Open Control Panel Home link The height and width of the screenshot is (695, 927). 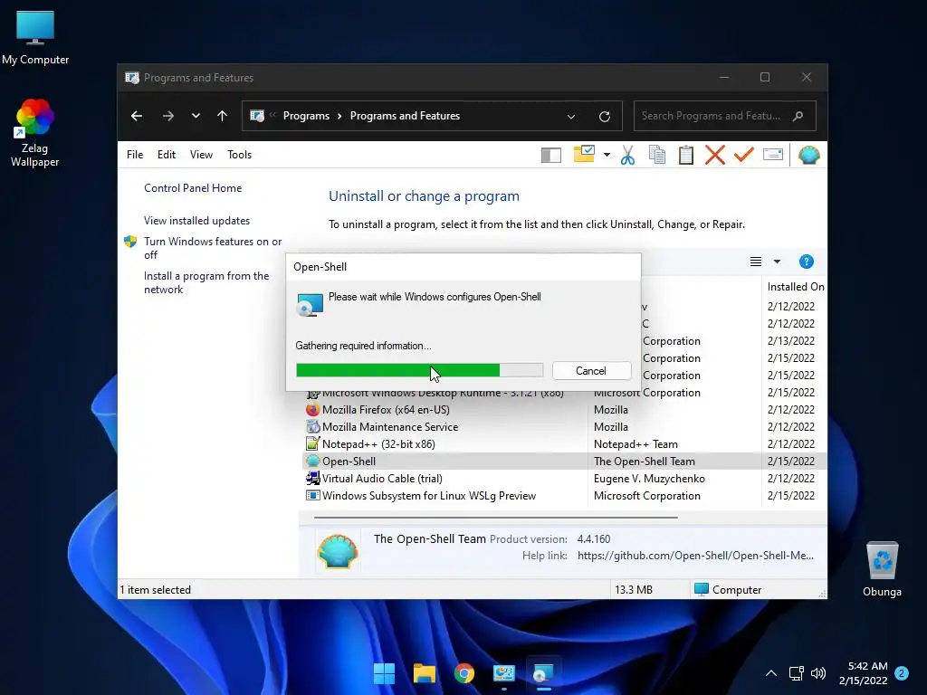(193, 188)
